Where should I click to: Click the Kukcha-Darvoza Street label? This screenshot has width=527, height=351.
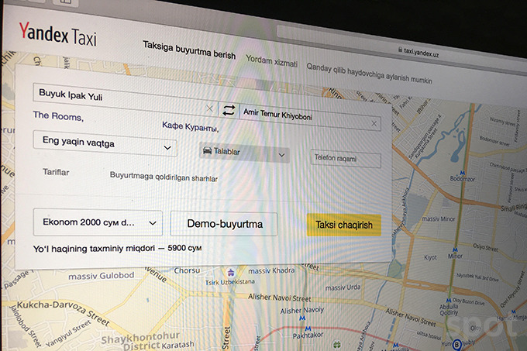click(x=63, y=313)
